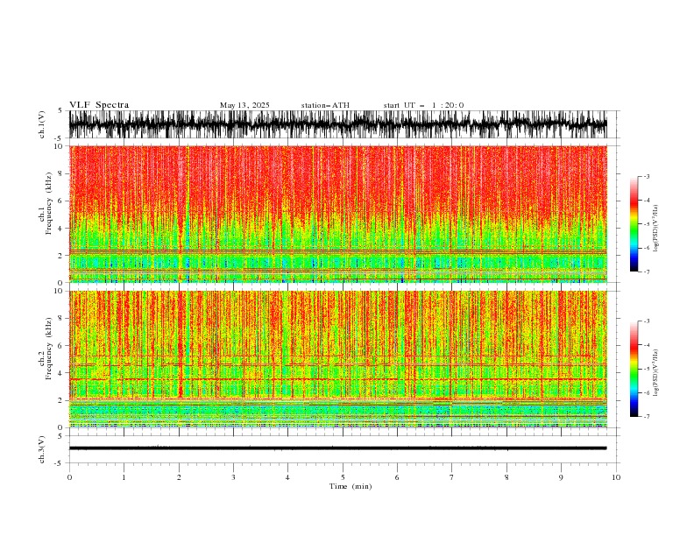Screen dimensions: 694x536
Task: Click the "5" volt tick of ch.1(V) axis
Action: [60, 110]
